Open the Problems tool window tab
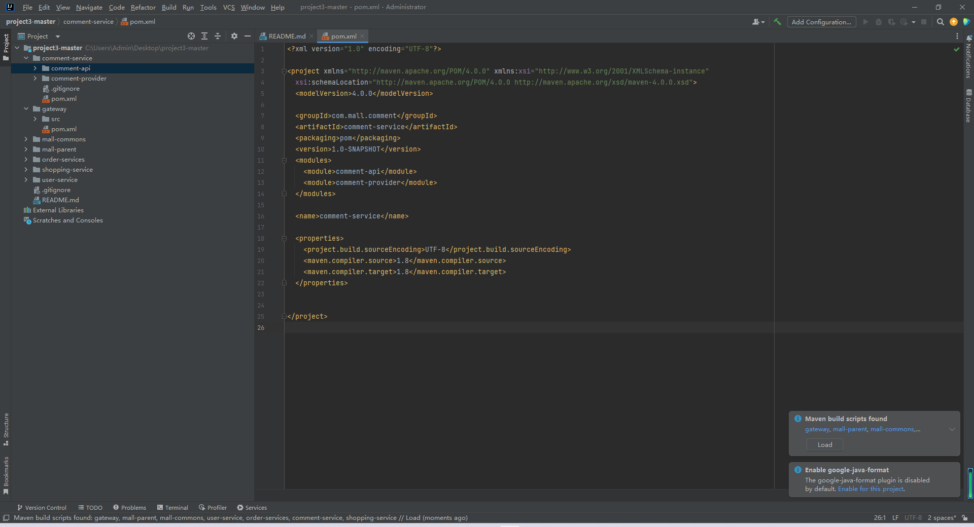 click(130, 507)
